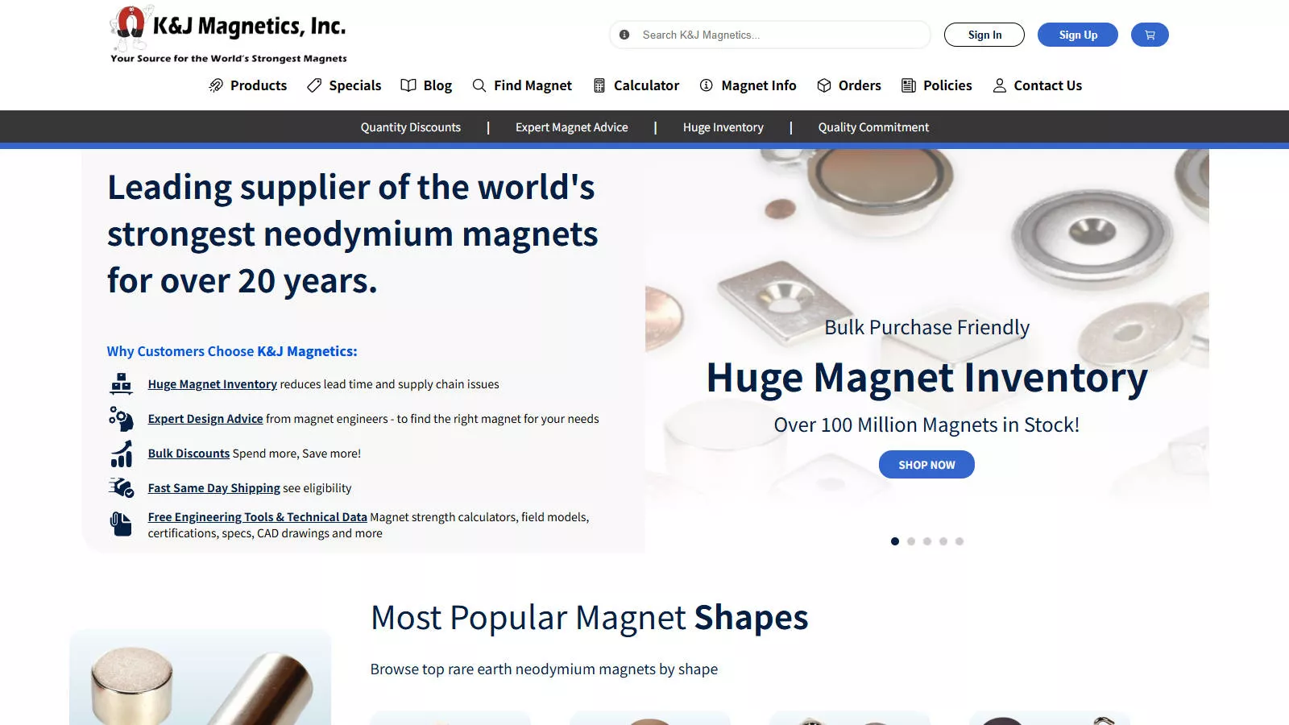This screenshot has width=1289, height=725.
Task: Select the first carousel slide dot
Action: pyautogui.click(x=895, y=541)
